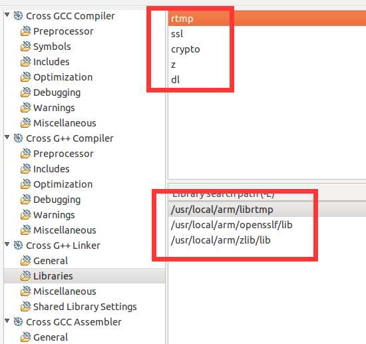Collapse the Cross G++ Linker tree node

(x=7, y=244)
